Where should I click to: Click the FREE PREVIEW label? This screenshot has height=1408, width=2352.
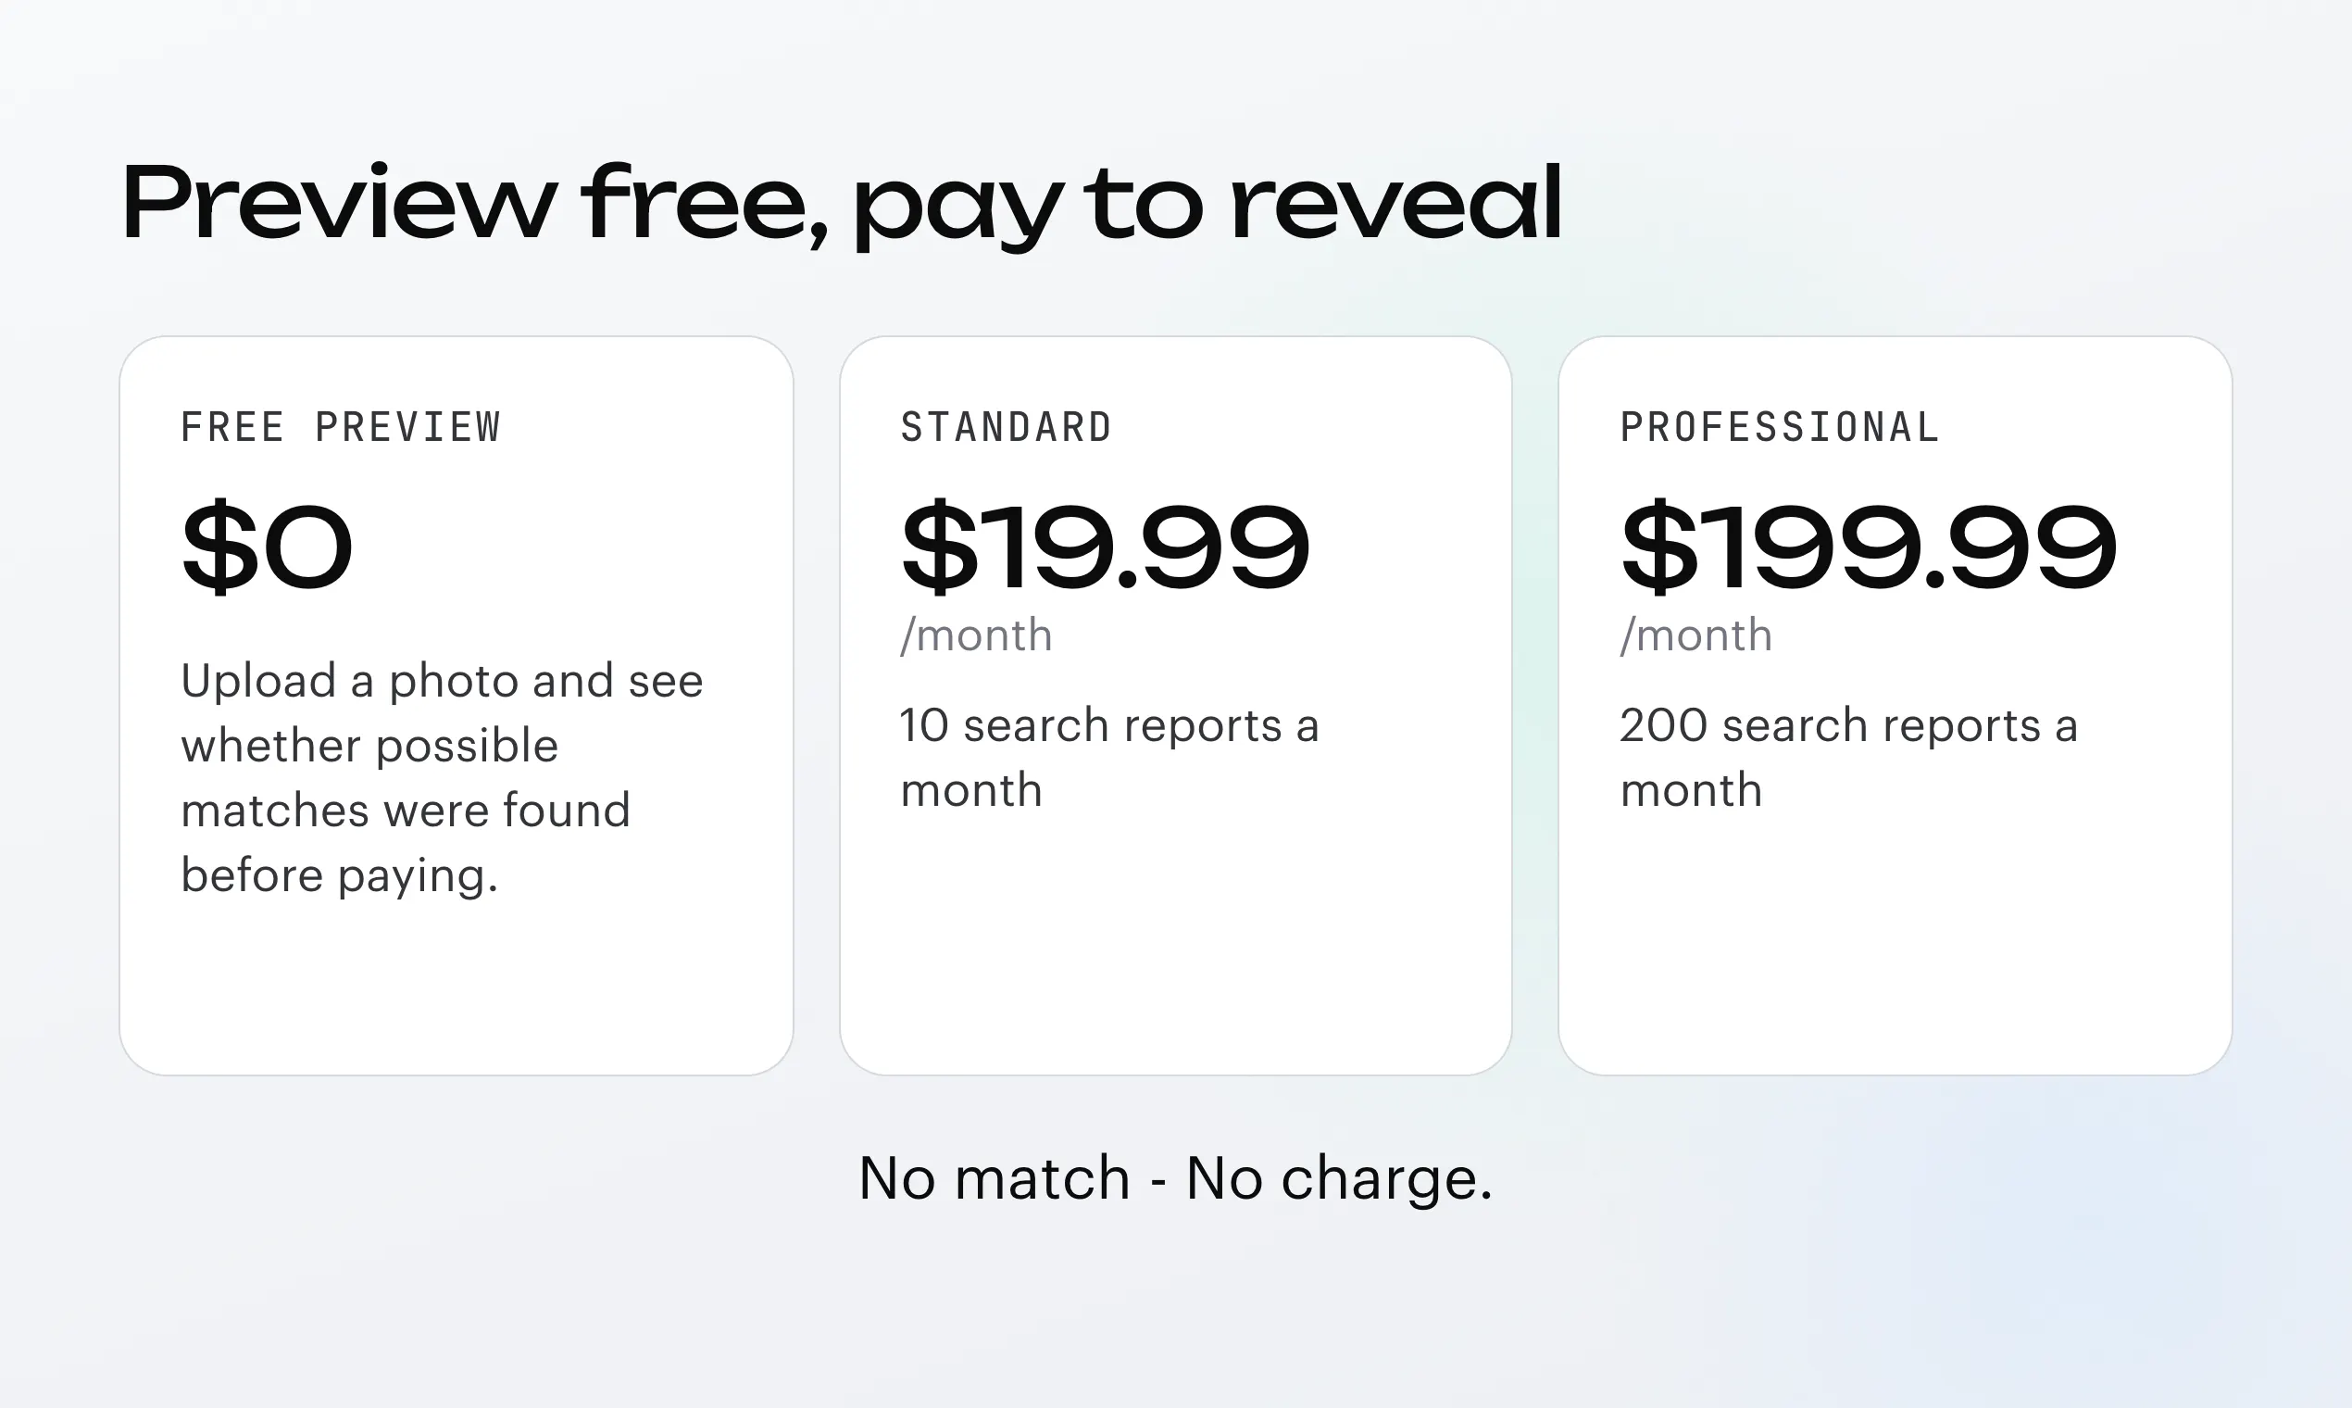(341, 427)
